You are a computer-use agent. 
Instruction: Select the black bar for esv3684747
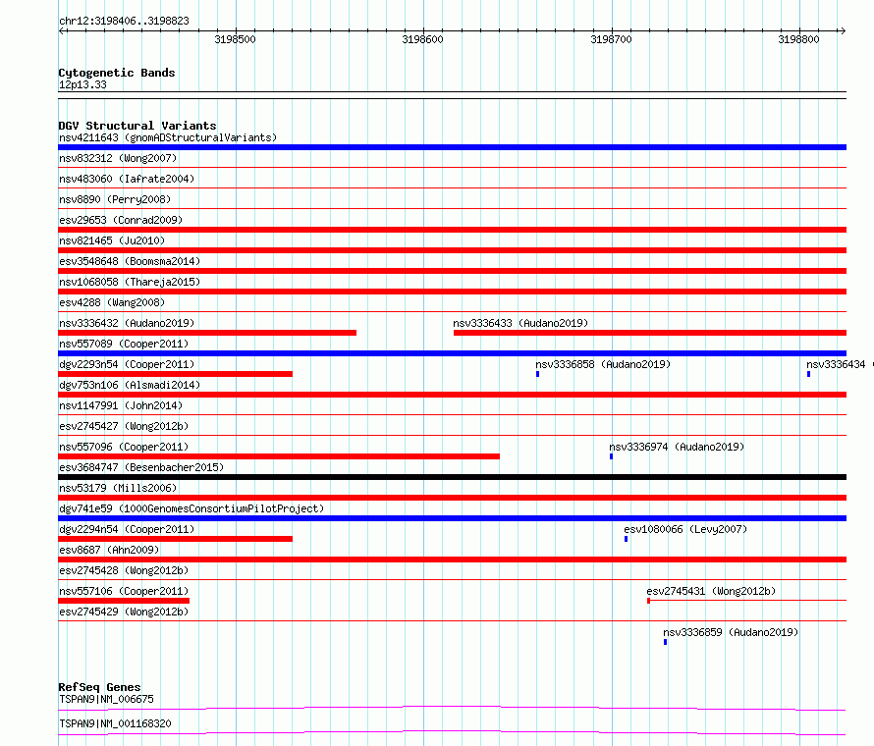(x=452, y=477)
